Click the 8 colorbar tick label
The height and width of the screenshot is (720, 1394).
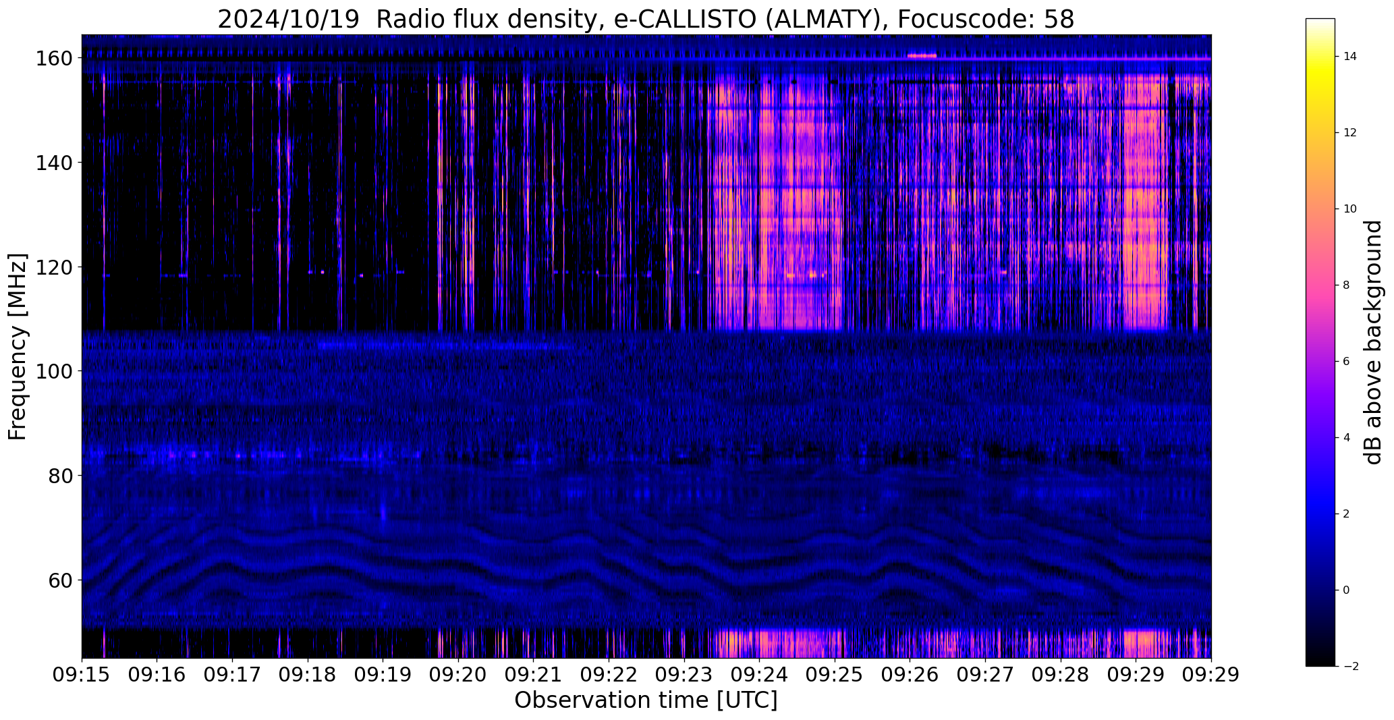tap(1346, 285)
